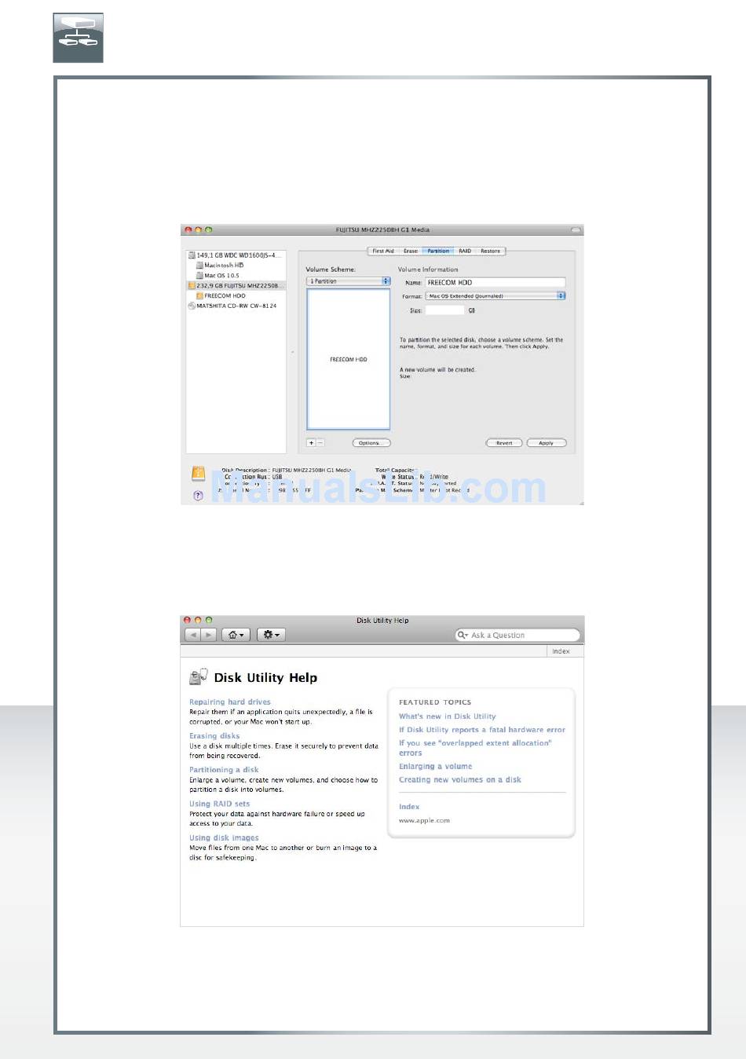The height and width of the screenshot is (1059, 746).
Task: Open the First Aid tab
Action: click(x=383, y=251)
